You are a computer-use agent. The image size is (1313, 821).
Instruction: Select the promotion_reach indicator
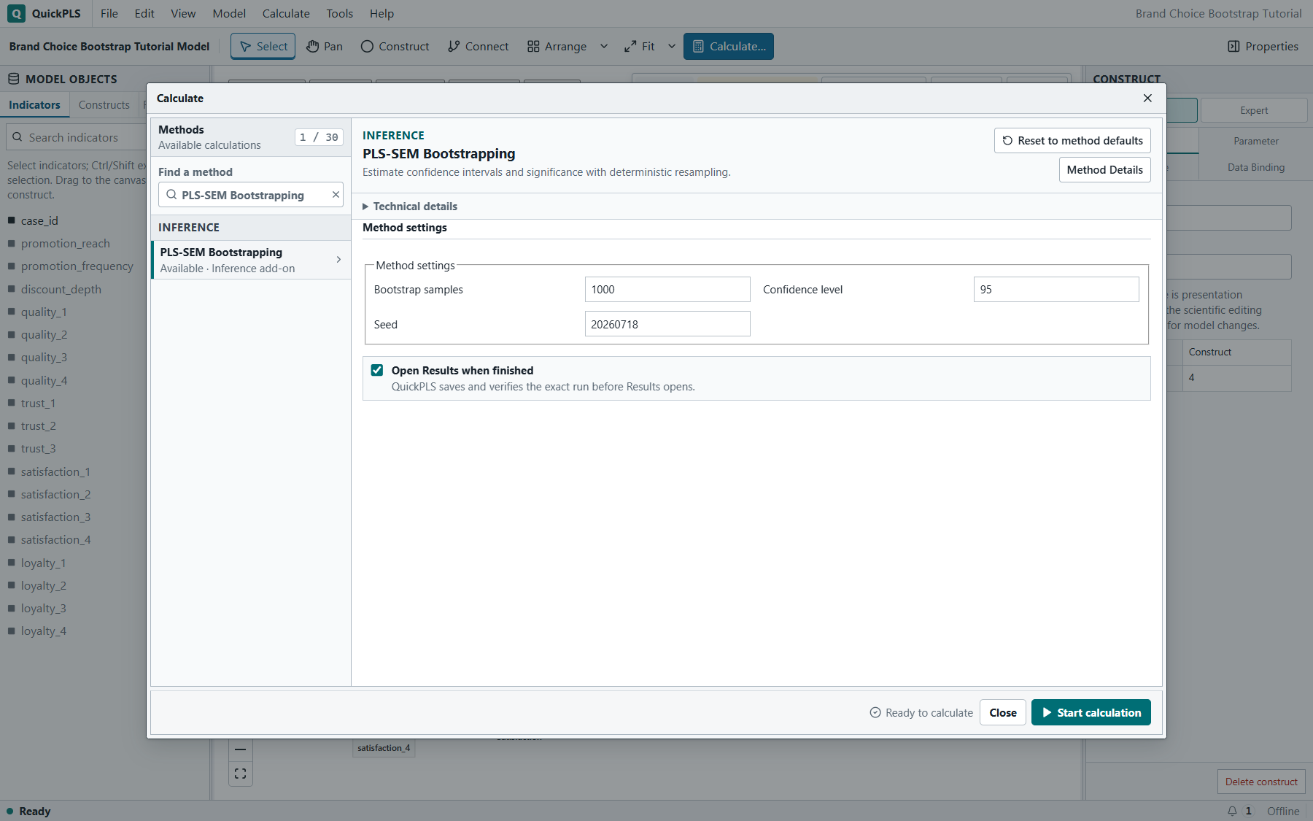coord(66,243)
